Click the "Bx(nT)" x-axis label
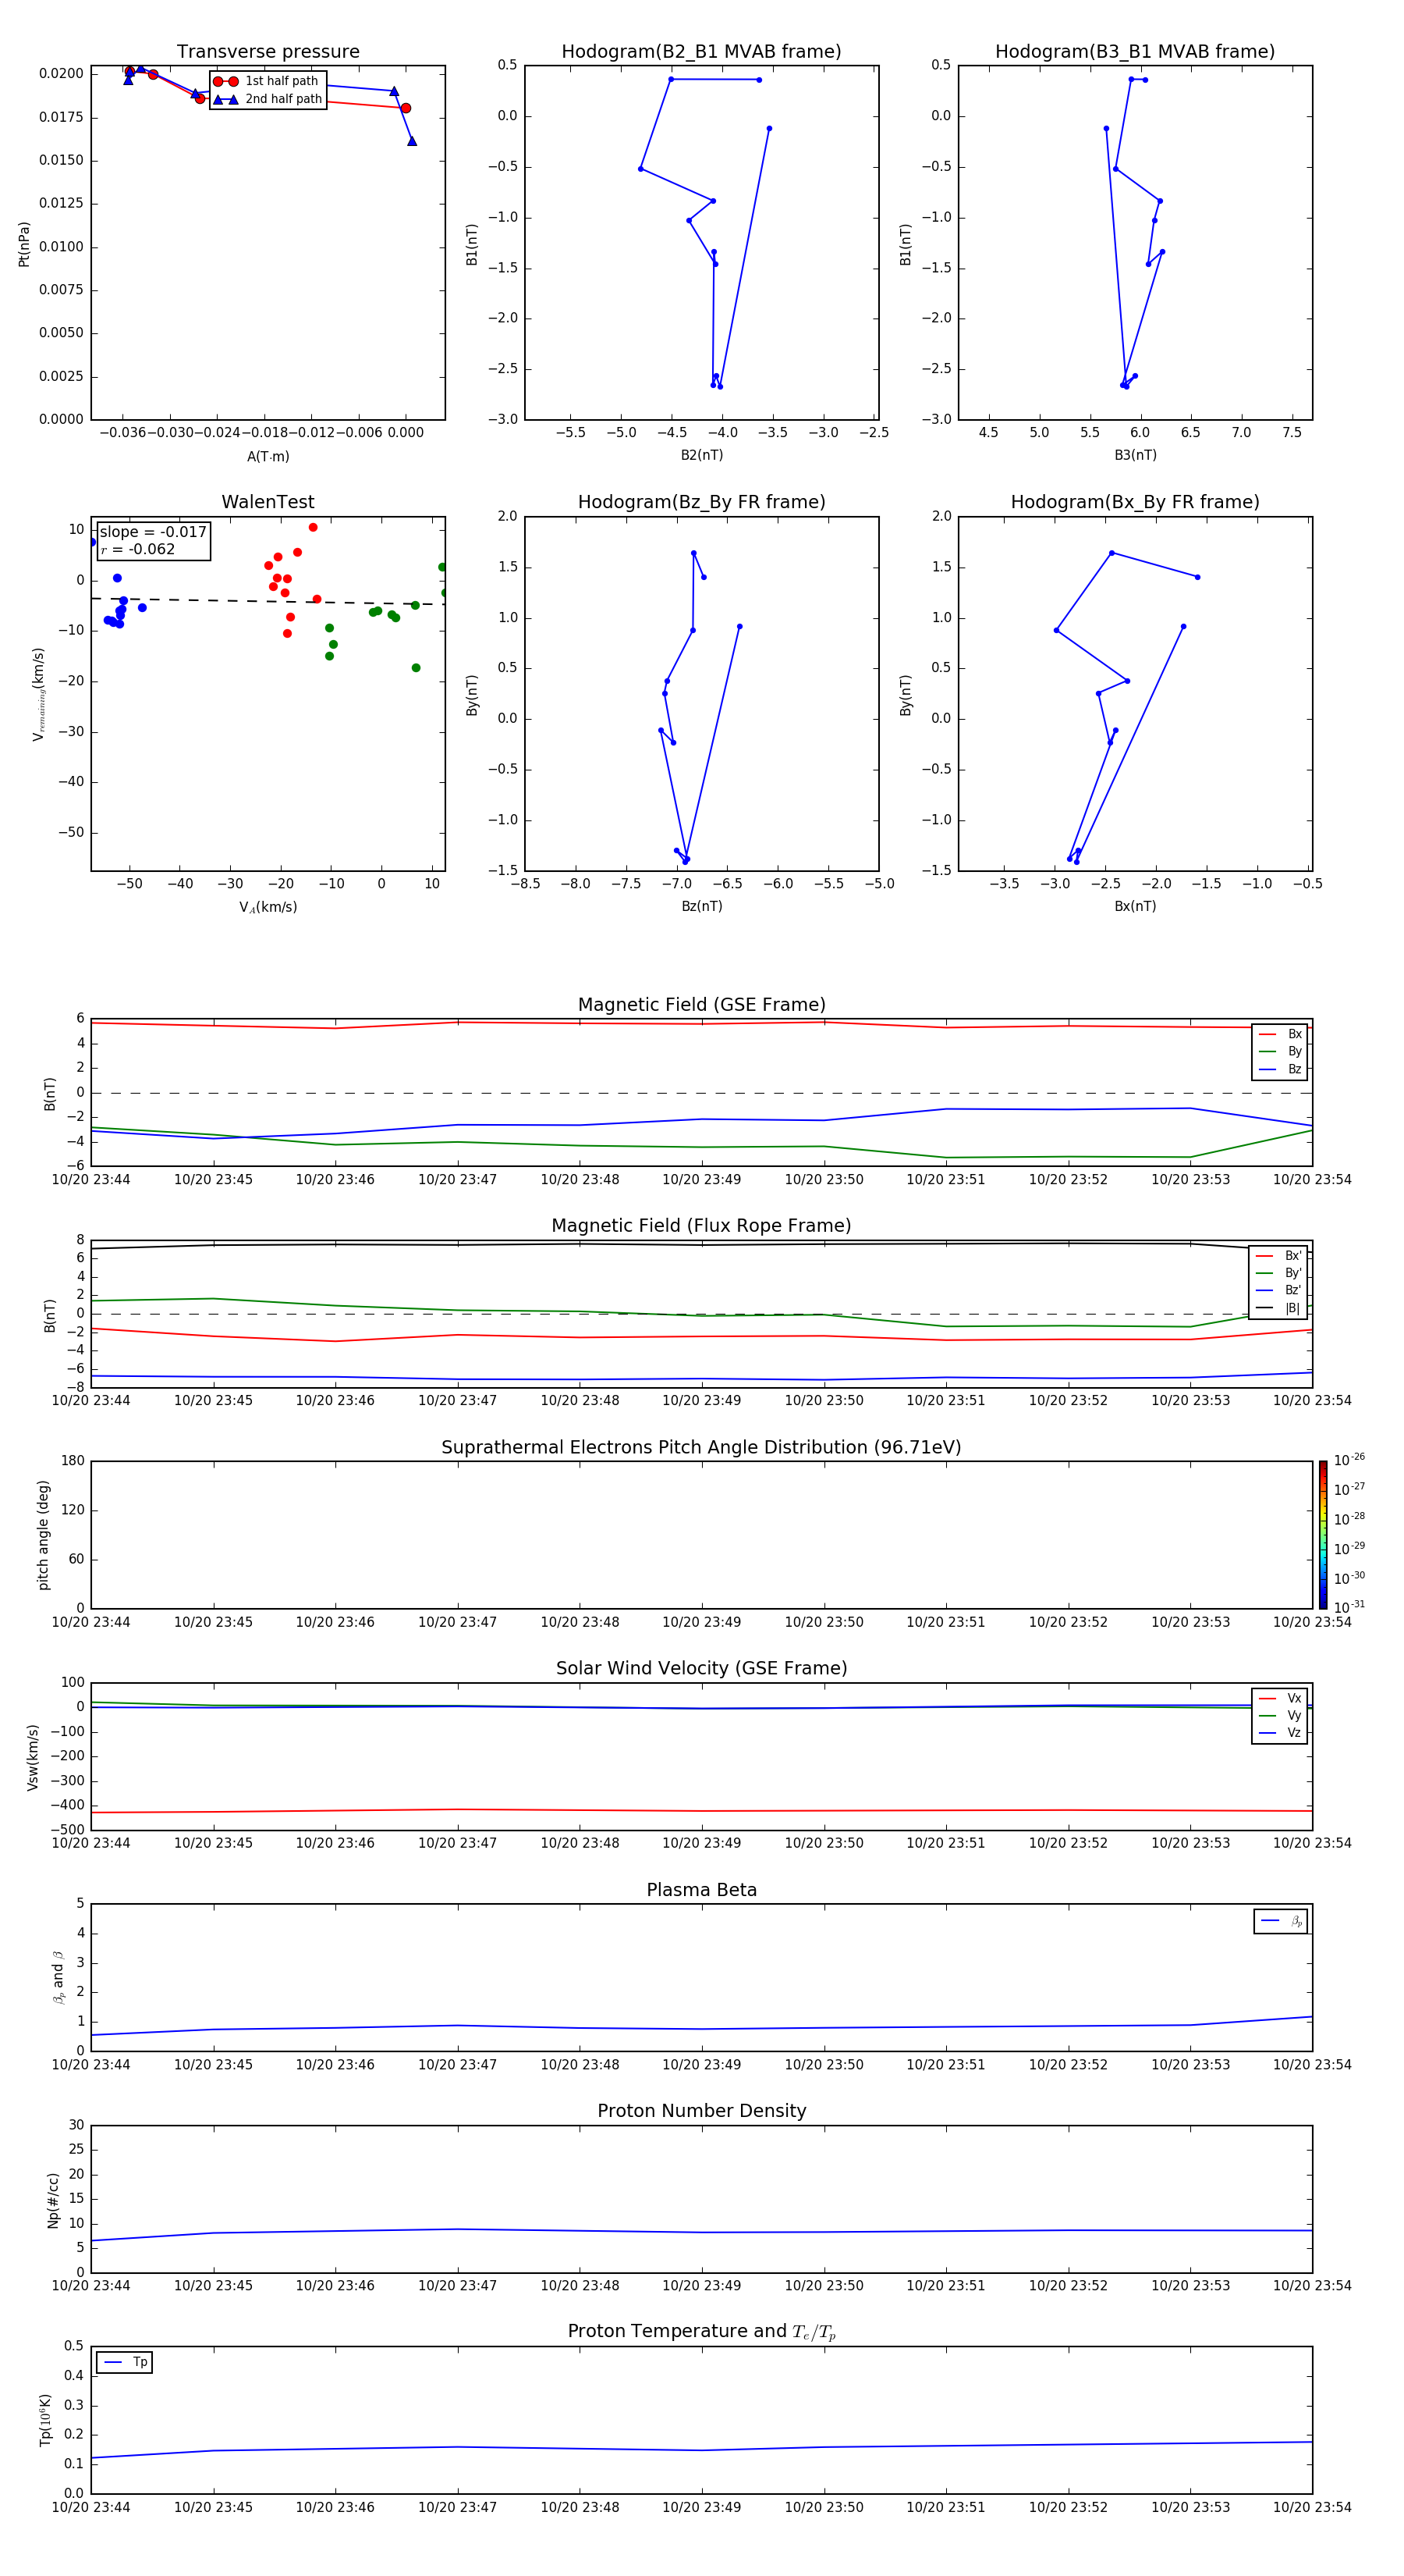This screenshot has height=2576, width=1404. [x=1135, y=906]
